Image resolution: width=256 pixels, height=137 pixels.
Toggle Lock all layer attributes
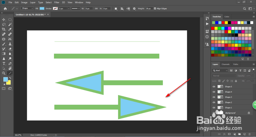pos(236,81)
